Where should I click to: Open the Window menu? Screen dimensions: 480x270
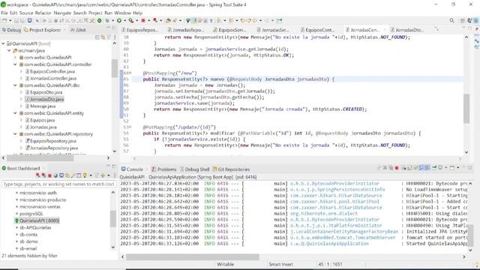click(x=122, y=13)
